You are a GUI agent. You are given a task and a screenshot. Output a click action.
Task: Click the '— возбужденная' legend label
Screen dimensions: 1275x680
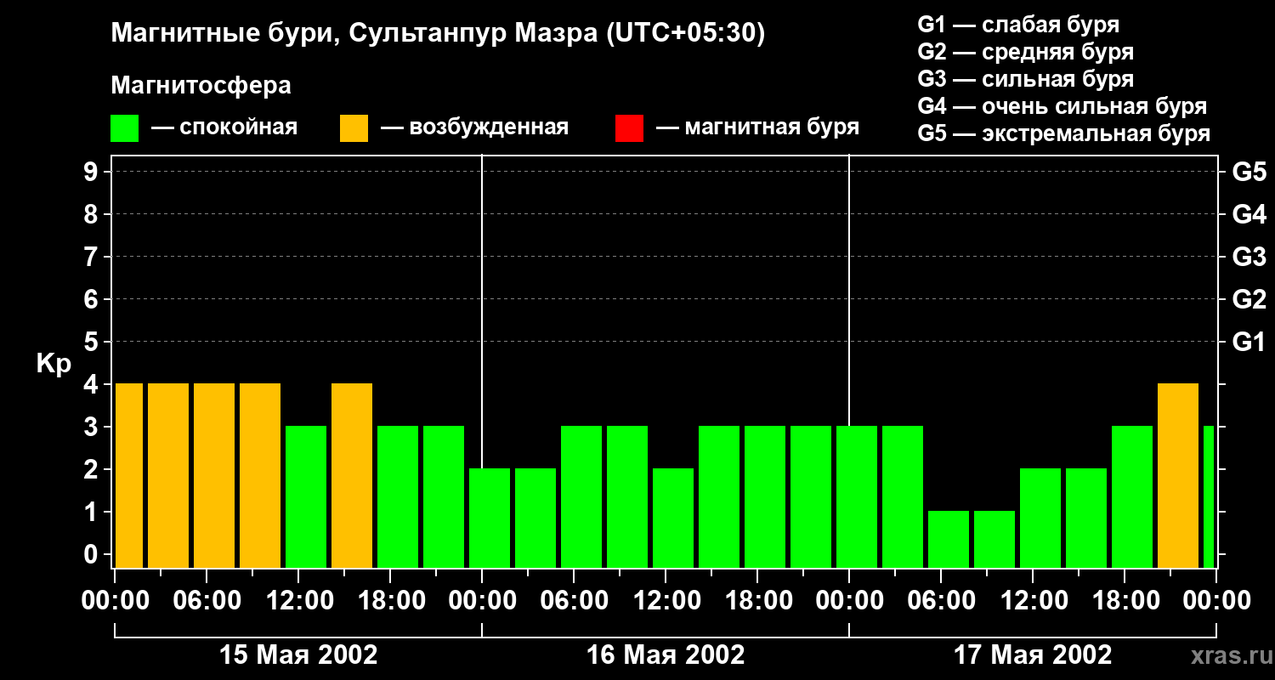(474, 127)
